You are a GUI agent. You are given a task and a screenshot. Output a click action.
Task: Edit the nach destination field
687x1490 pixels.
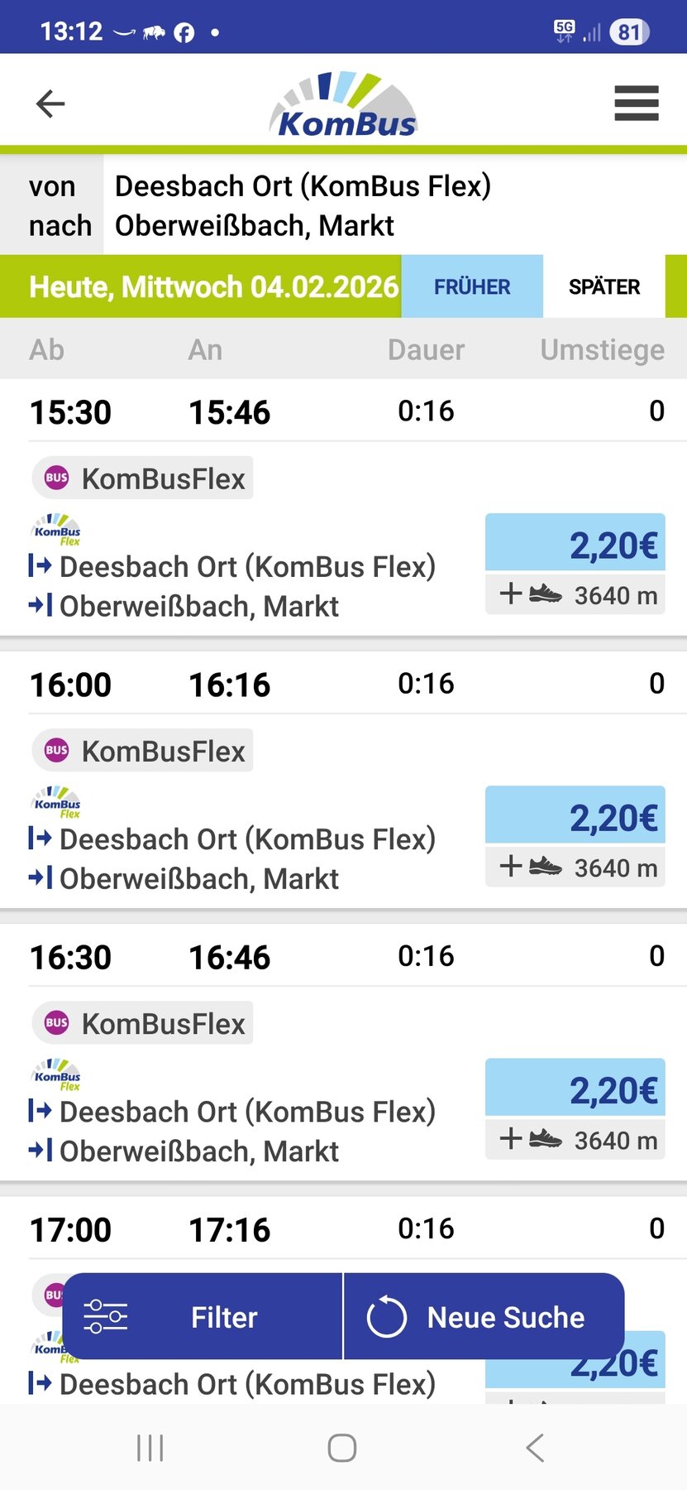(x=255, y=225)
